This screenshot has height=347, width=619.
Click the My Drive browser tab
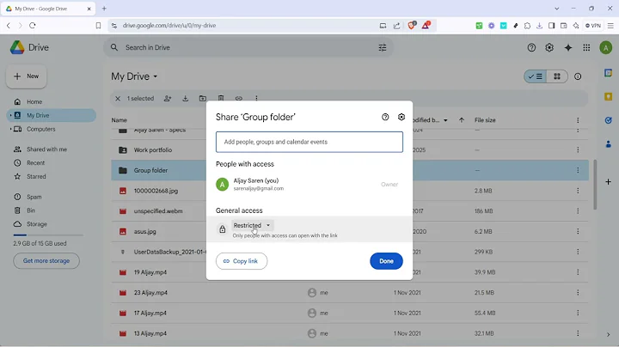point(47,9)
